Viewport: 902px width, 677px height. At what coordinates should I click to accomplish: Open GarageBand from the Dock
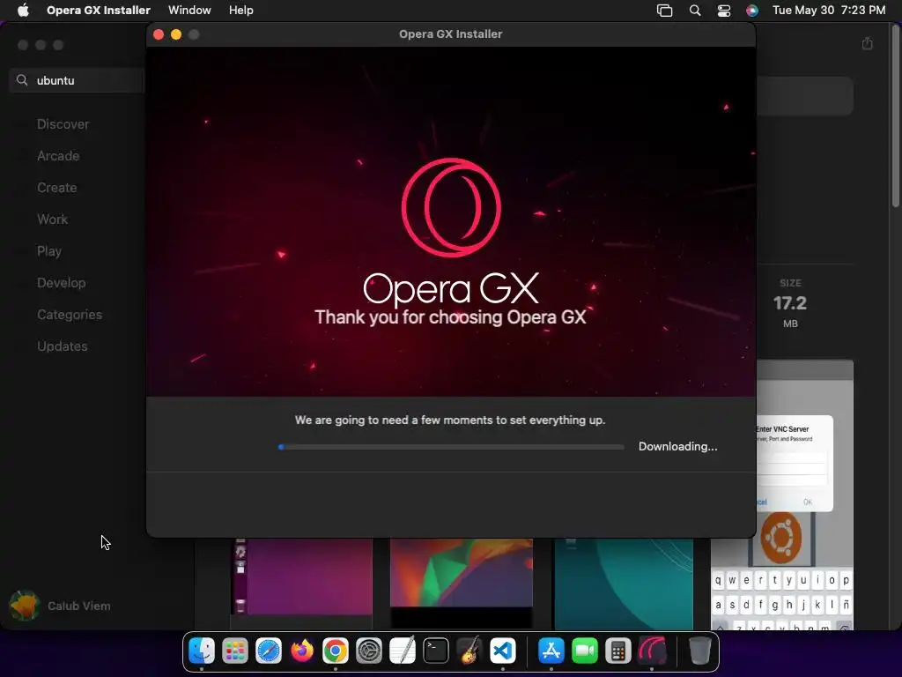(469, 651)
